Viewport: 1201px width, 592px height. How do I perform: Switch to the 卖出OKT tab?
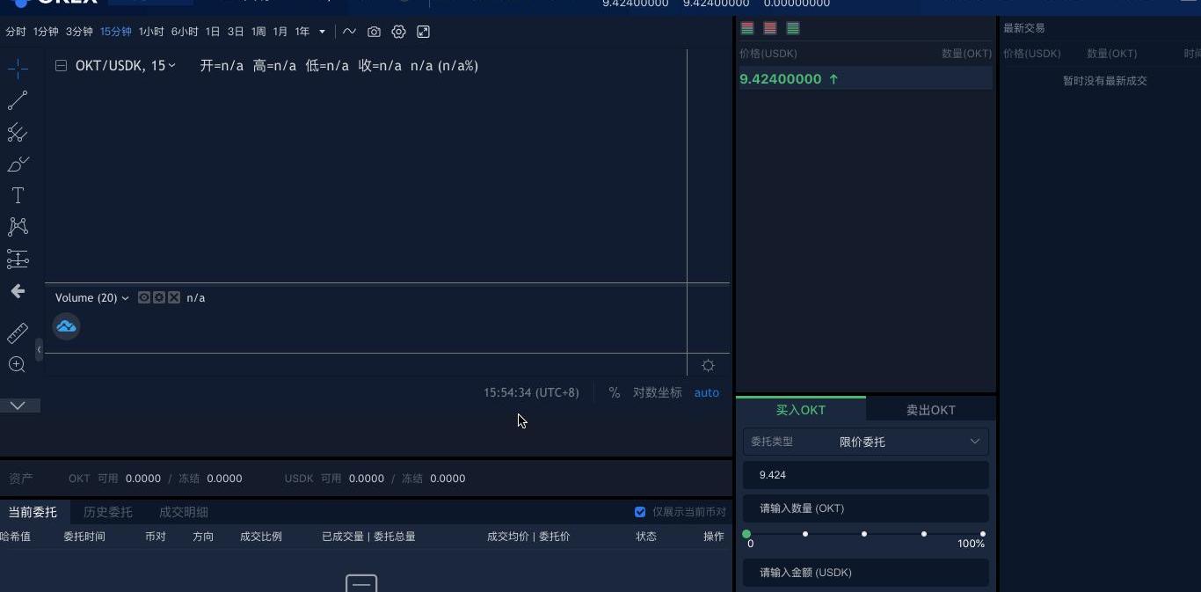930,410
